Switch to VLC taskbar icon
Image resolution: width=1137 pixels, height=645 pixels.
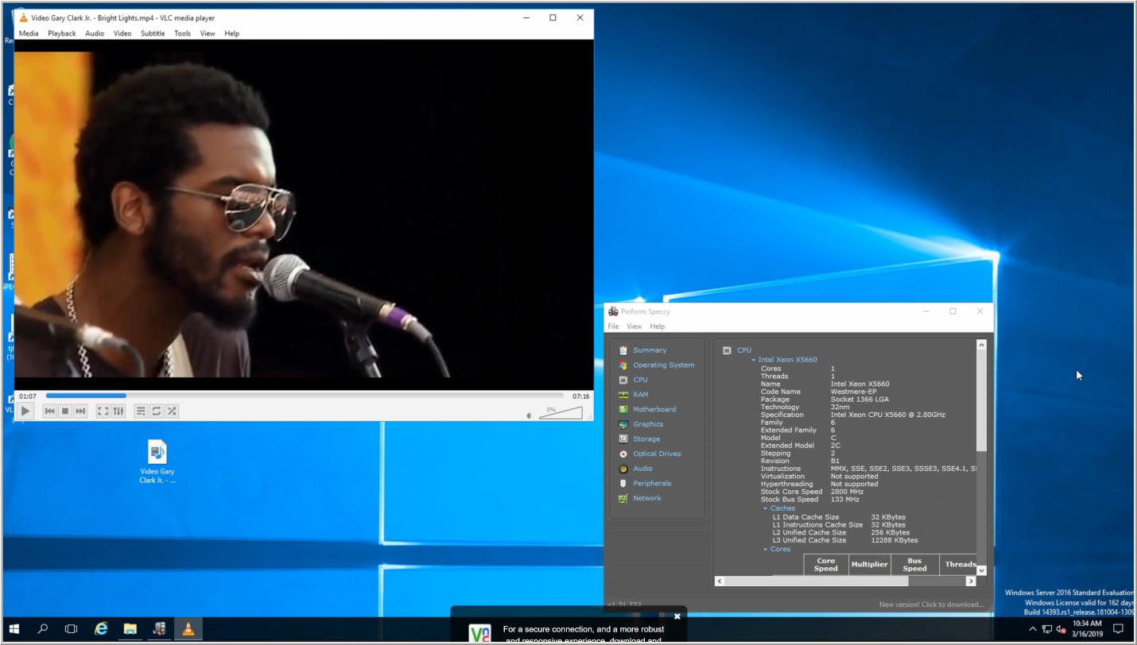click(188, 629)
